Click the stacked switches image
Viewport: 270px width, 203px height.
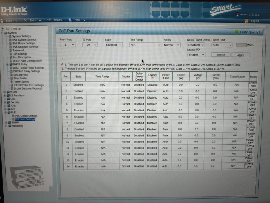pos(27,177)
